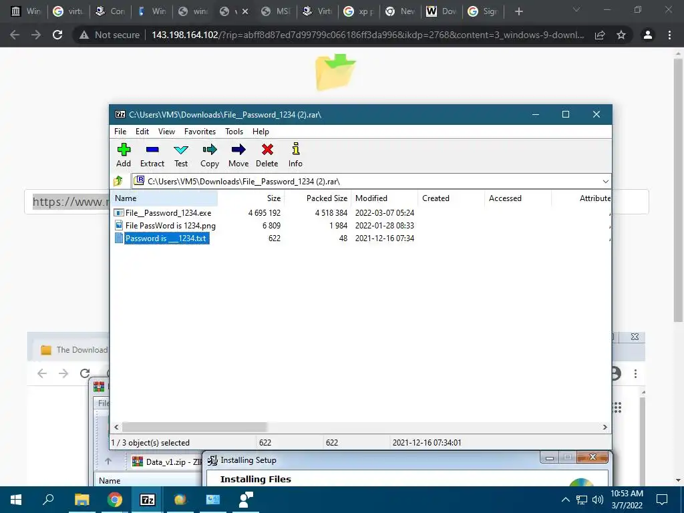Open the tab search chevron in Chrome
This screenshot has width=684, height=513.
click(576, 9)
